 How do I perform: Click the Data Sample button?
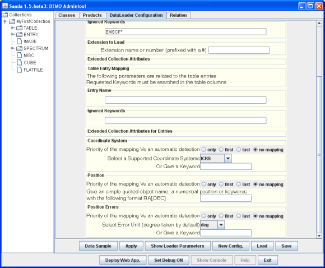point(98,246)
